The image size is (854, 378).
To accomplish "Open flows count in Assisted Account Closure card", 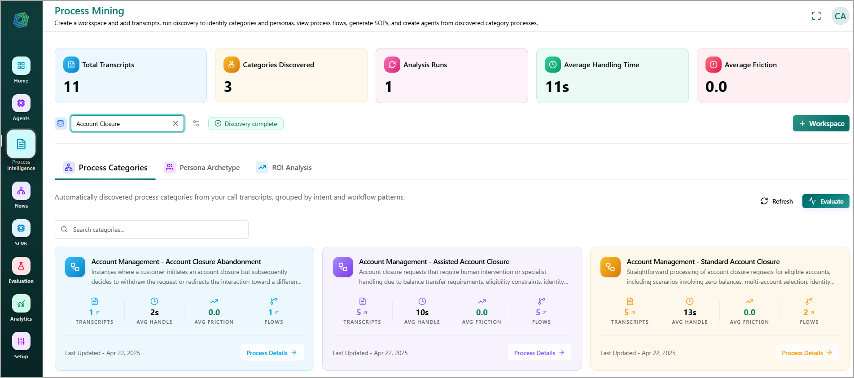I will click(x=542, y=313).
